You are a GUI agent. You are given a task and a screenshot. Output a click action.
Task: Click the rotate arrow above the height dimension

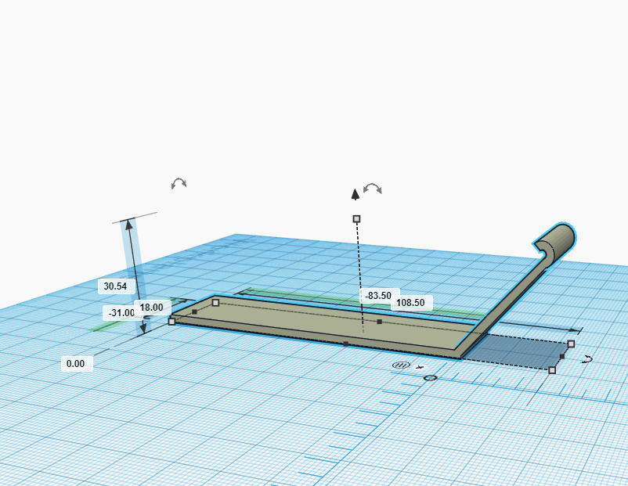tap(179, 183)
